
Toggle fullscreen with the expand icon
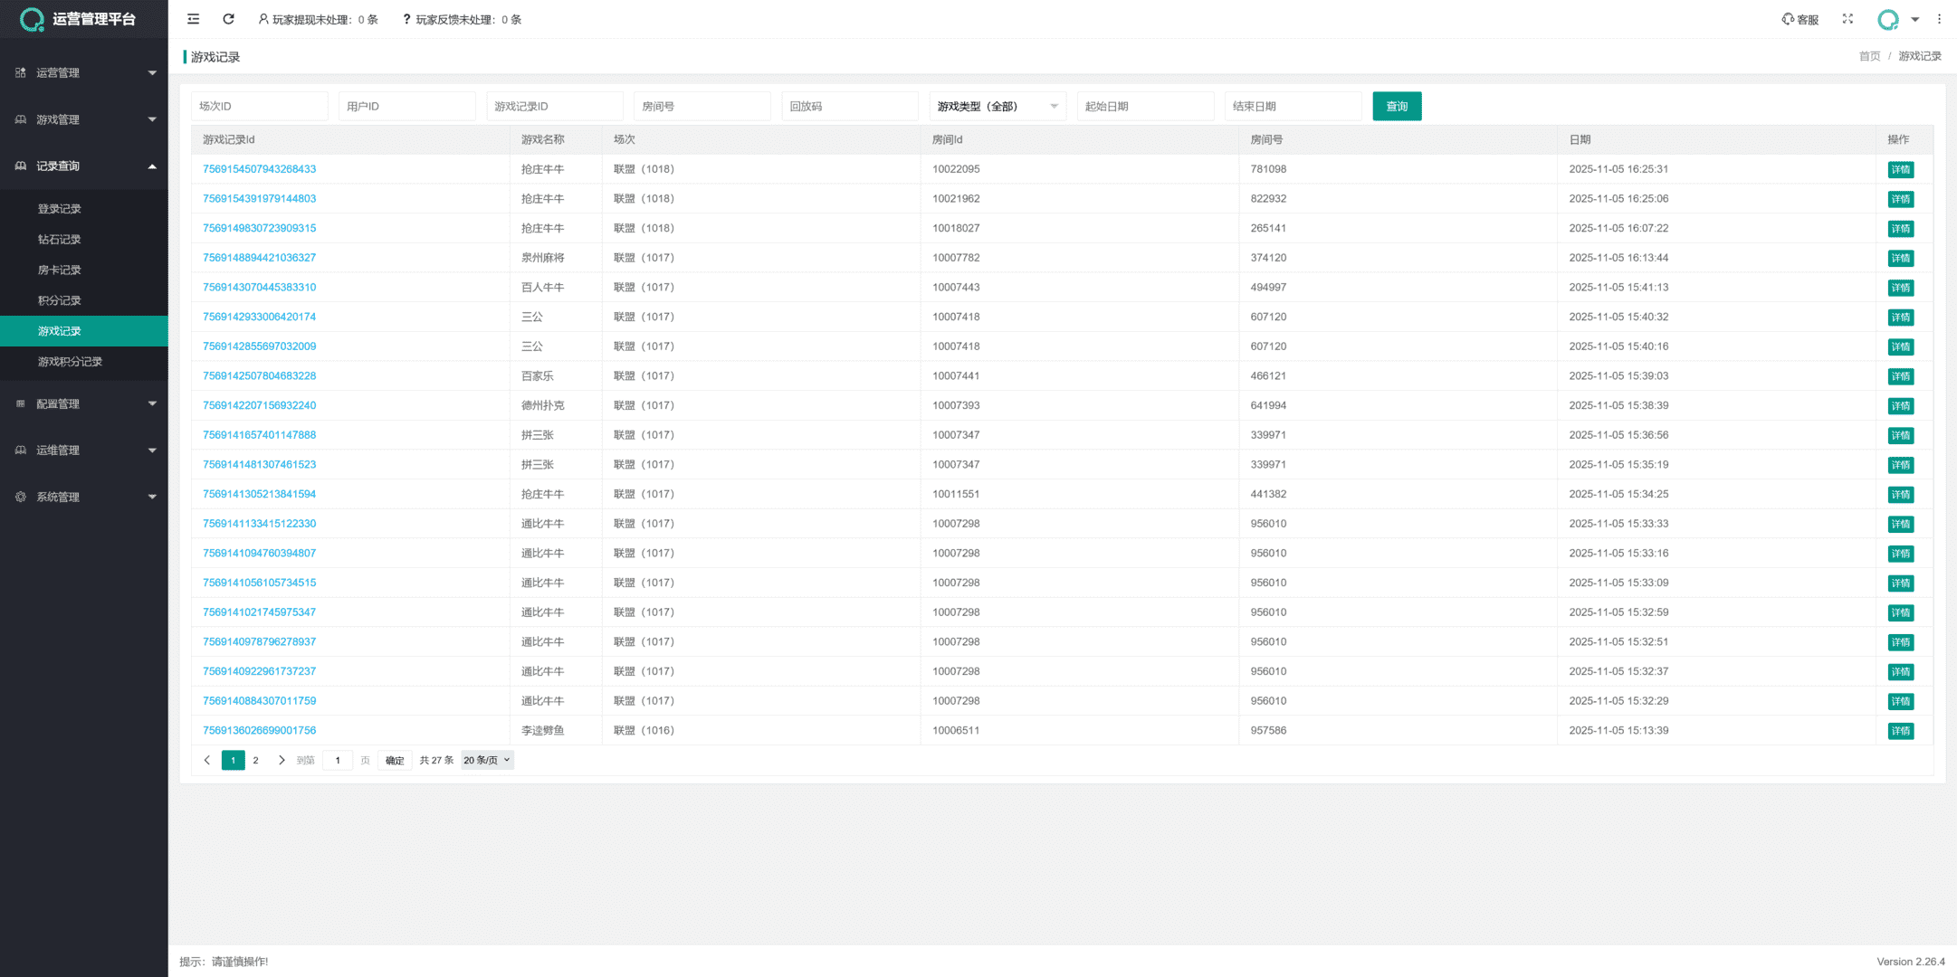1847,19
